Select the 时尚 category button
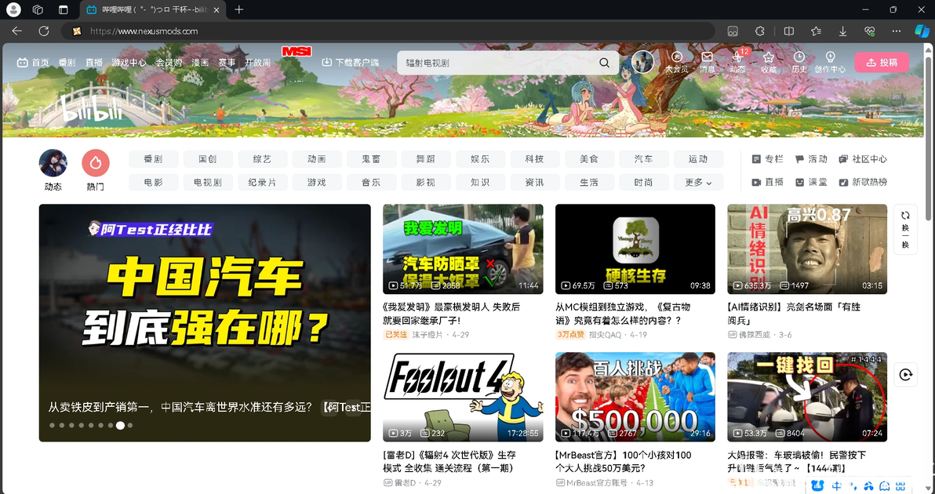935x494 pixels. click(643, 183)
